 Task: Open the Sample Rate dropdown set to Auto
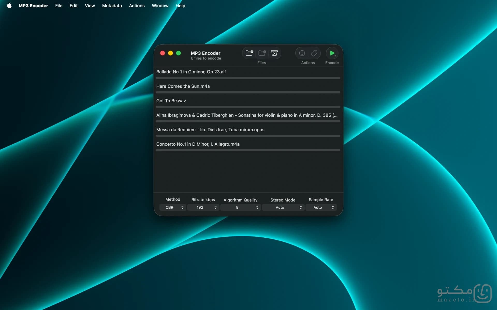pyautogui.click(x=321, y=207)
